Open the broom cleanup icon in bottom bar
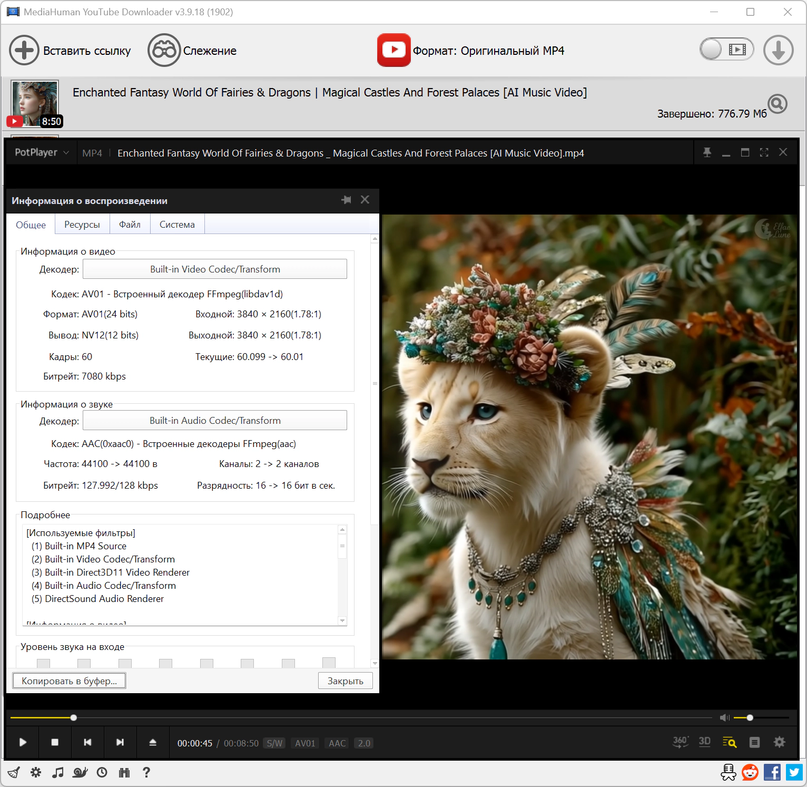 pyautogui.click(x=14, y=772)
